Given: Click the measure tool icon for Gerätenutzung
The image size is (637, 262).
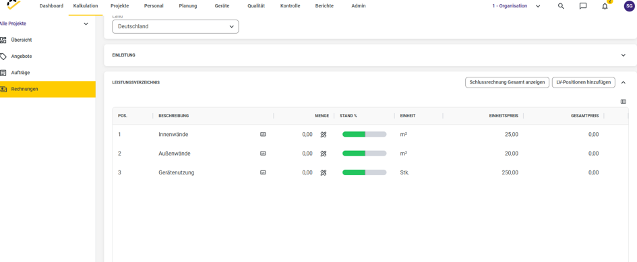Looking at the screenshot, I should pyautogui.click(x=324, y=172).
